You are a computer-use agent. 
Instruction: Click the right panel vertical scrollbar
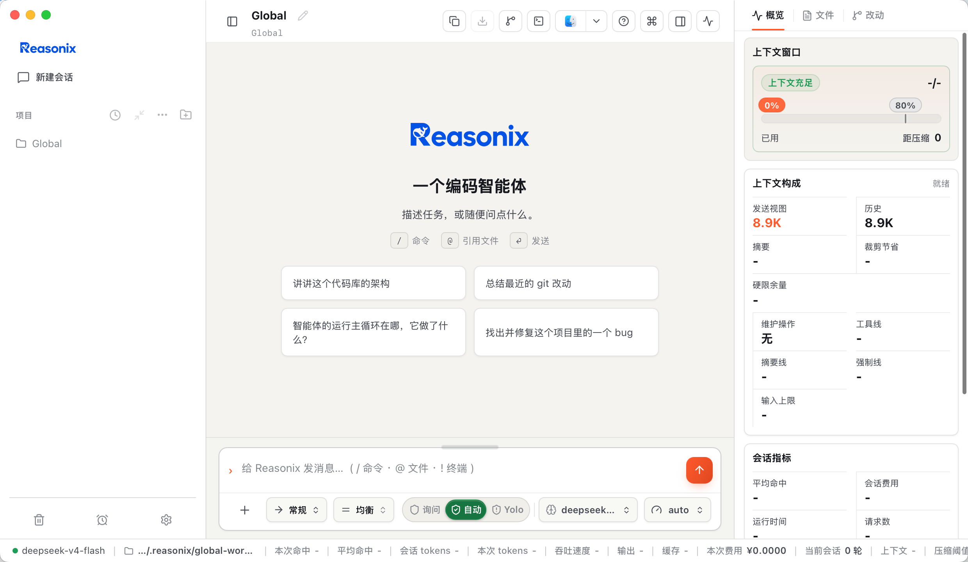pyautogui.click(x=964, y=213)
